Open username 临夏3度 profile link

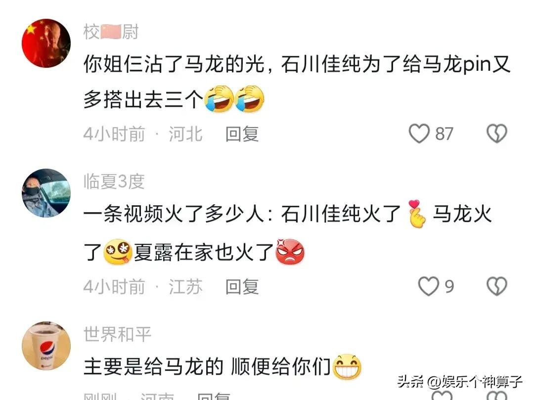coord(114,181)
